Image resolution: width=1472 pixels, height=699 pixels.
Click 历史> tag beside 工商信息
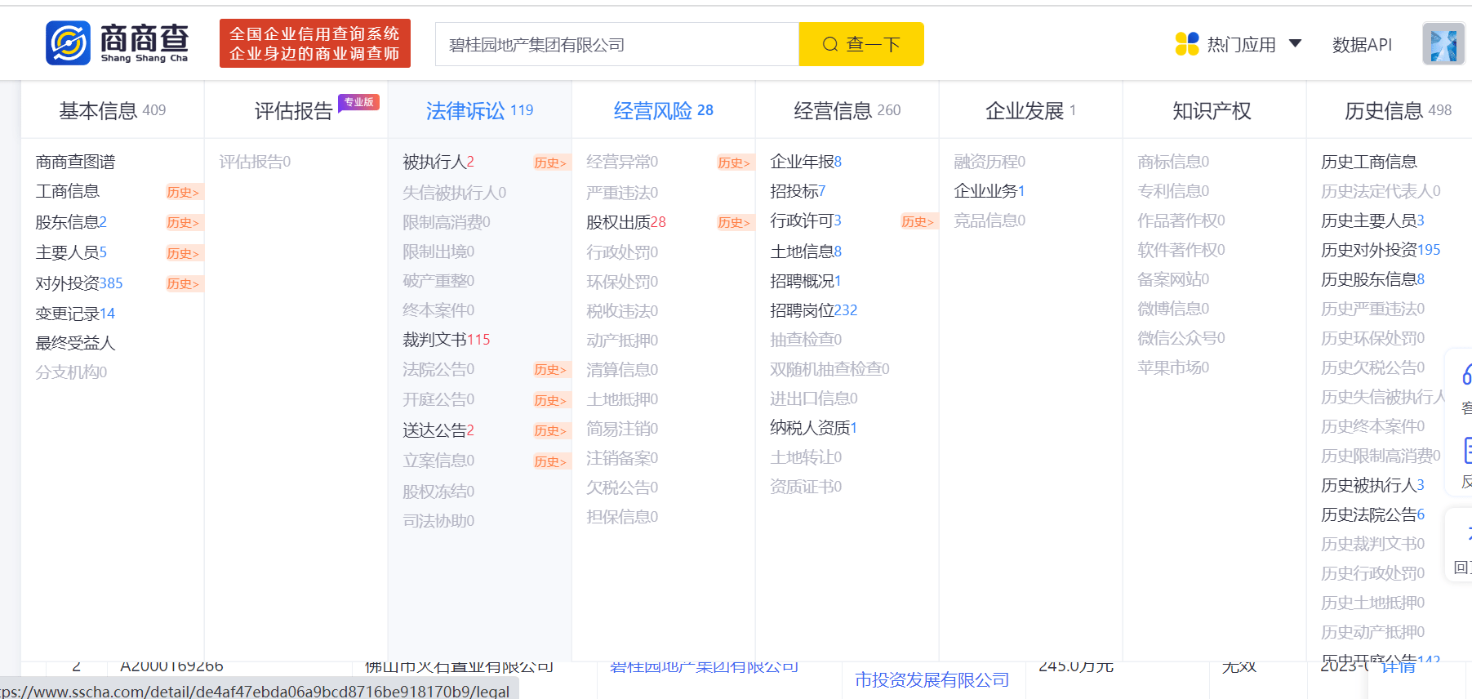click(x=183, y=192)
